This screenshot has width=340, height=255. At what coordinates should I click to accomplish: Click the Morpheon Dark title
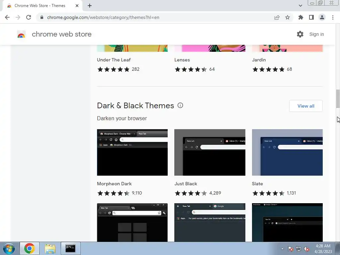click(114, 184)
